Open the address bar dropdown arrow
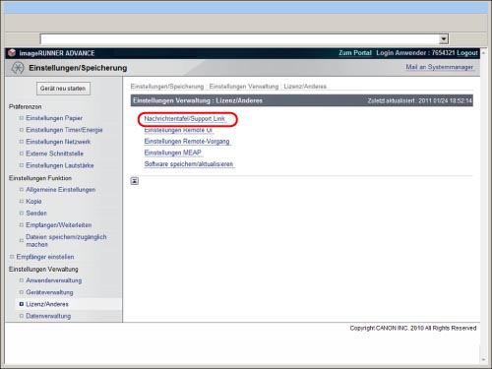Screen dimensions: 492x369 (x=444, y=39)
